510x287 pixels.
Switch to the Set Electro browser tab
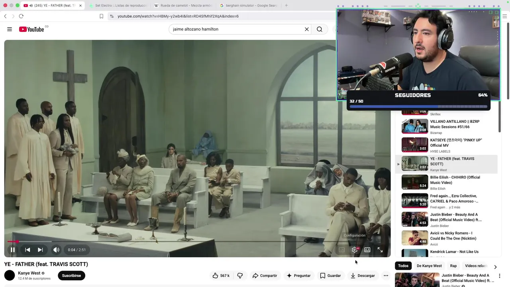[118, 6]
